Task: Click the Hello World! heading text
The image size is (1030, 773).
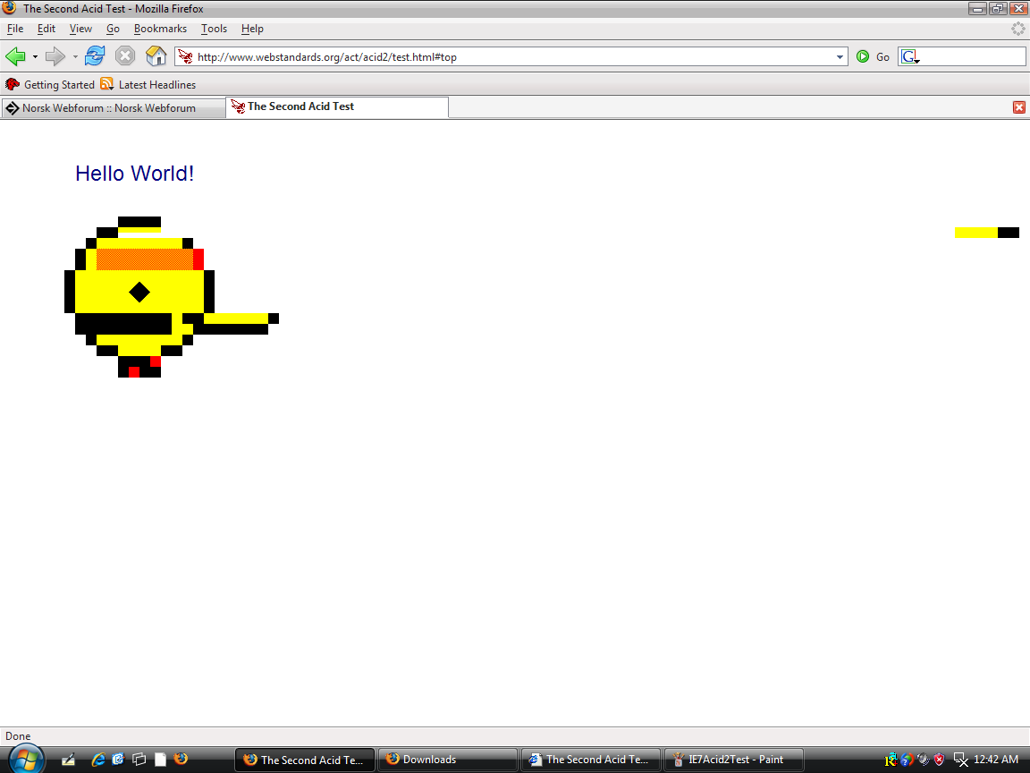Action: coord(135,173)
